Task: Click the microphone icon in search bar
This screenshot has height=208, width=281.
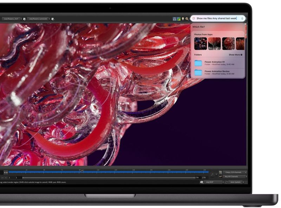Action: click(x=242, y=19)
